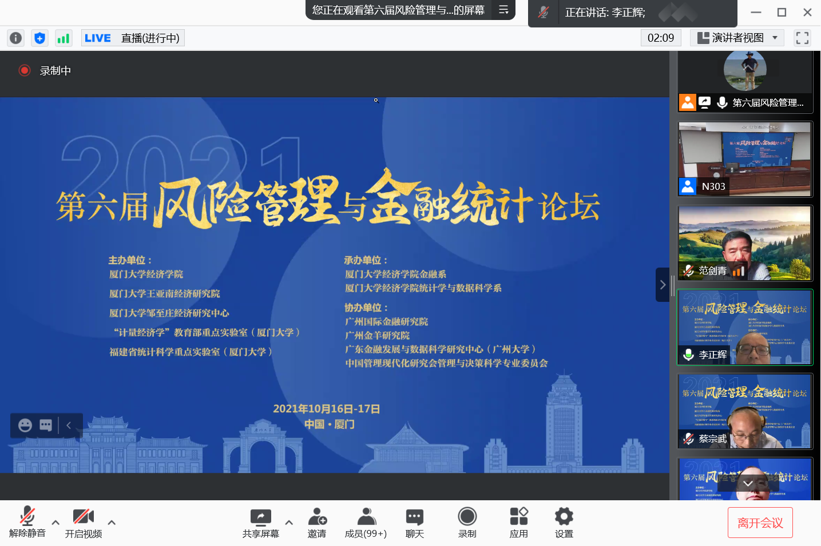821x546 pixels.
Task: Select the N303 room video thumbnail
Action: pos(745,159)
